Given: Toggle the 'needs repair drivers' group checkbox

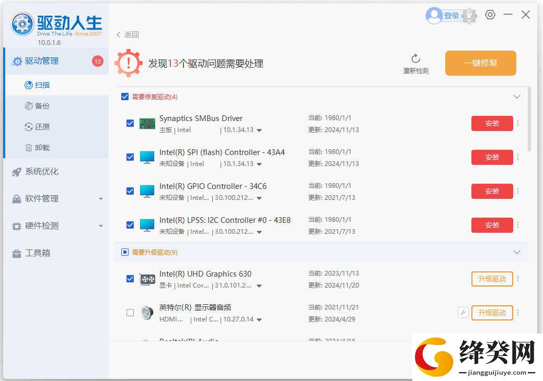Looking at the screenshot, I should 125,97.
